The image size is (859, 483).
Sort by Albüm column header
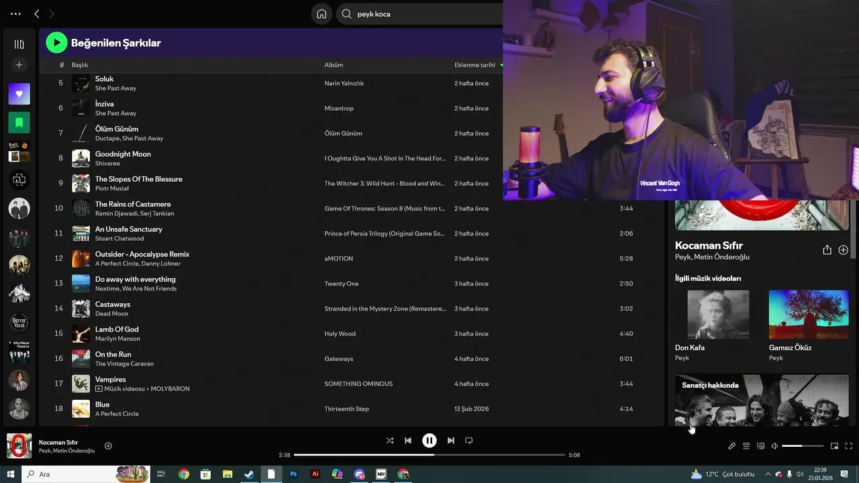pyautogui.click(x=334, y=65)
